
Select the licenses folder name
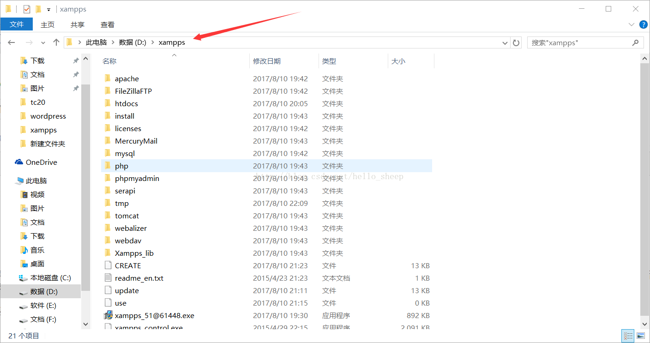pyautogui.click(x=128, y=128)
